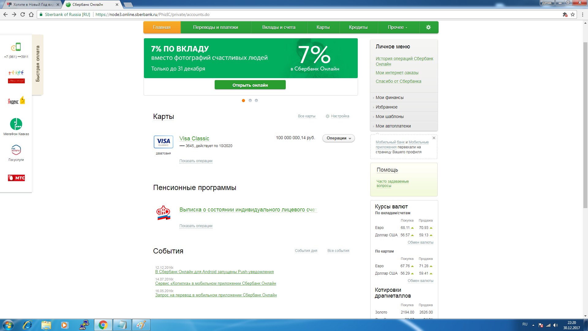
Task: Click the browser back arrow
Action: (6, 14)
